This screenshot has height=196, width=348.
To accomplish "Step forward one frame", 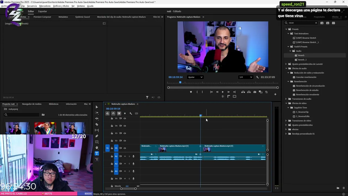I will pos(228,92).
